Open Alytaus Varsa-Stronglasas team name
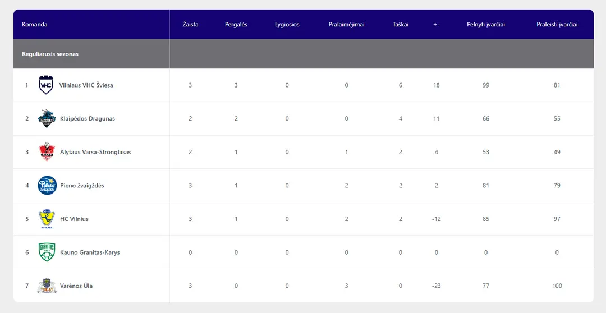 (95, 152)
